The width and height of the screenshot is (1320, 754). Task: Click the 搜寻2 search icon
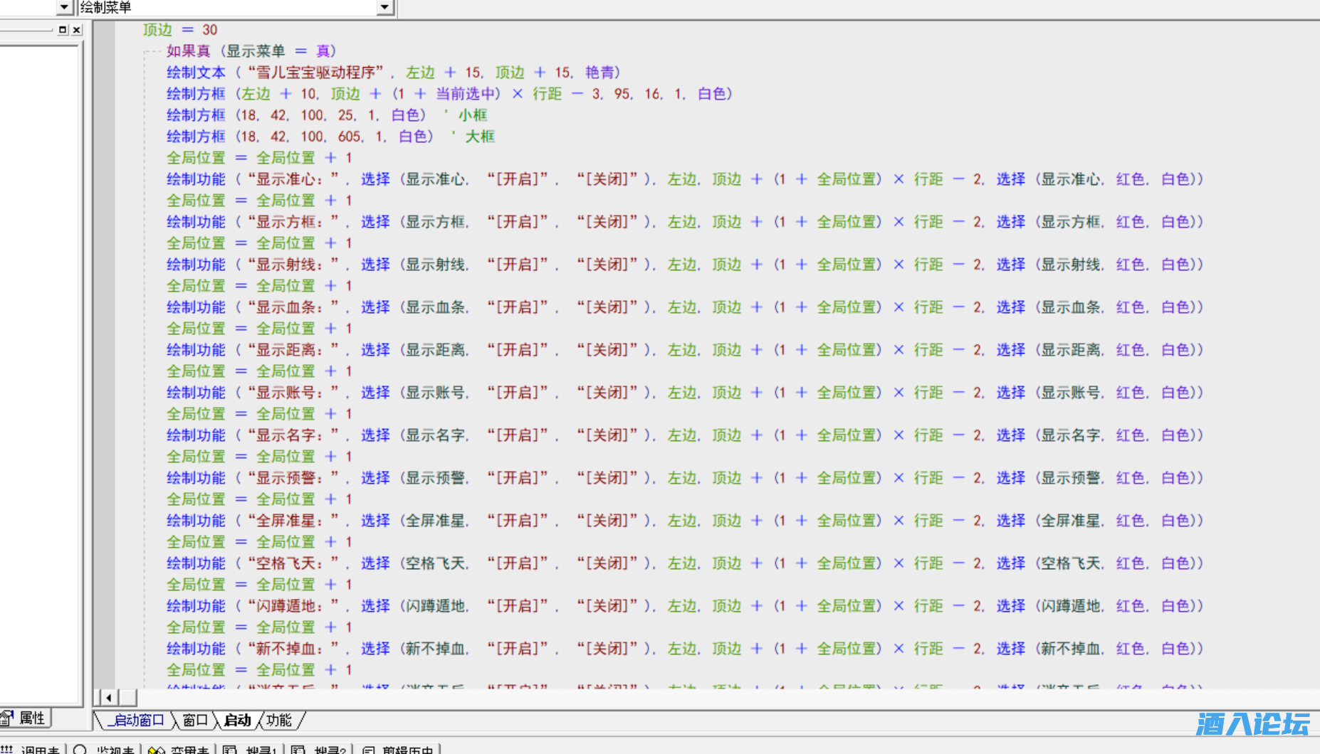(298, 750)
